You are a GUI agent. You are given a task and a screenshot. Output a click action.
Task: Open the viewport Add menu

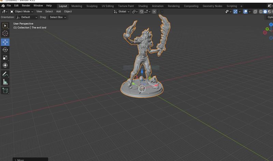click(x=58, y=12)
